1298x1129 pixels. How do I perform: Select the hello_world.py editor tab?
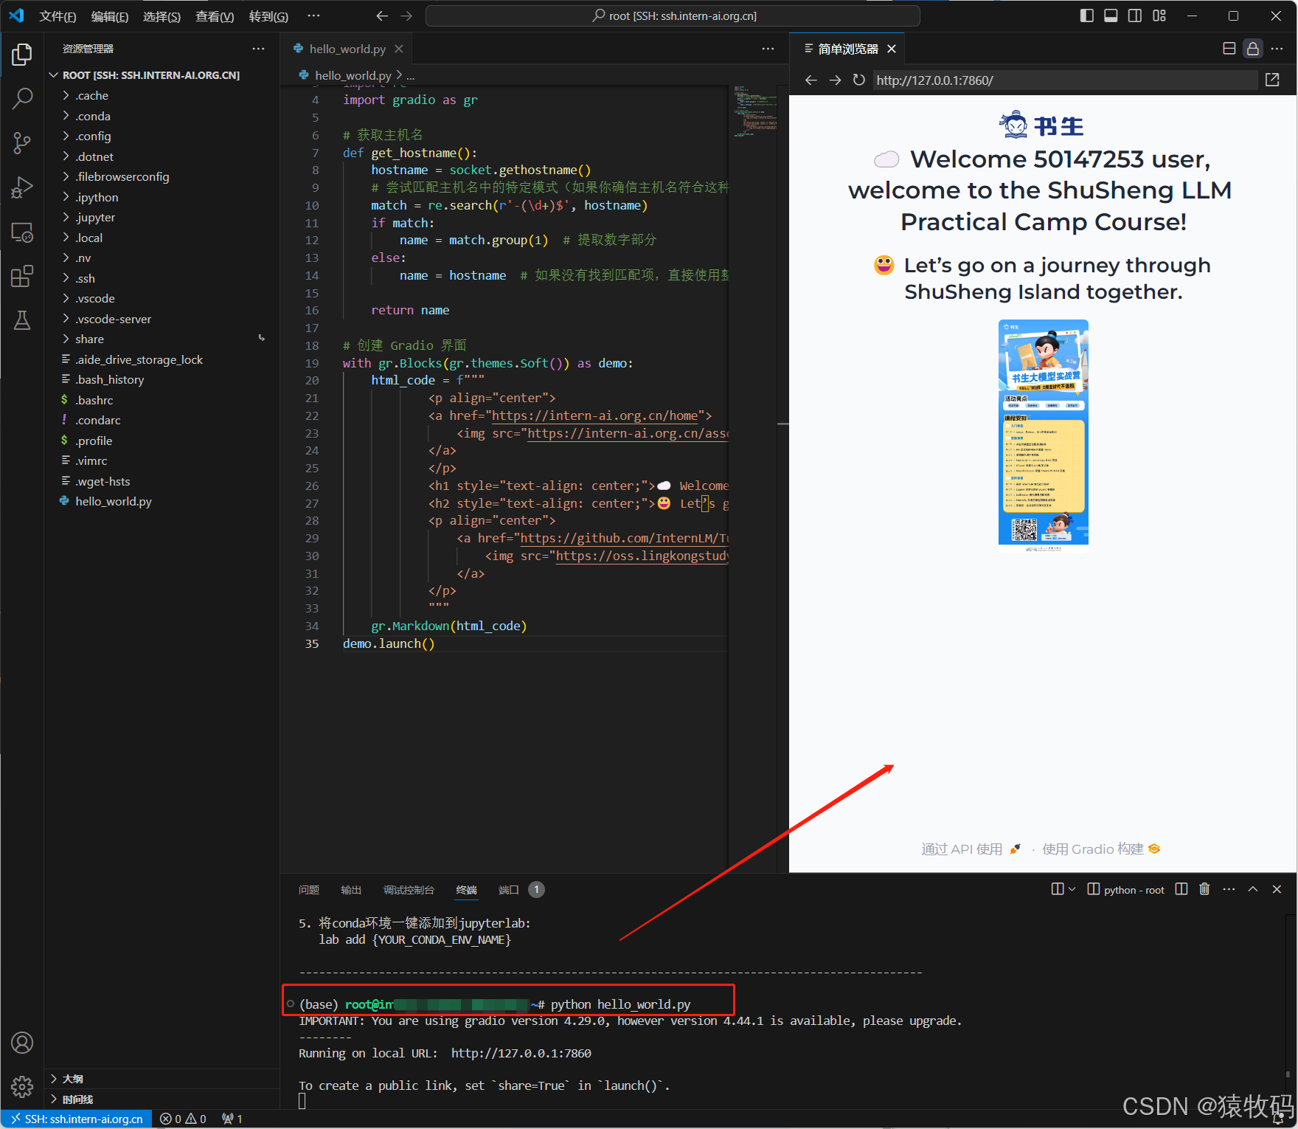(x=347, y=49)
